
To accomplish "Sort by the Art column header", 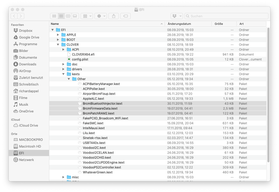I will click(x=251, y=24).
